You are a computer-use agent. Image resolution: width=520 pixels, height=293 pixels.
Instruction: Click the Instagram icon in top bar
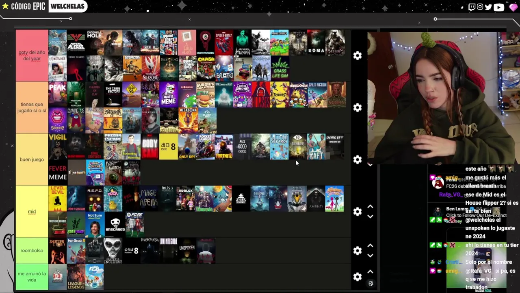[480, 7]
